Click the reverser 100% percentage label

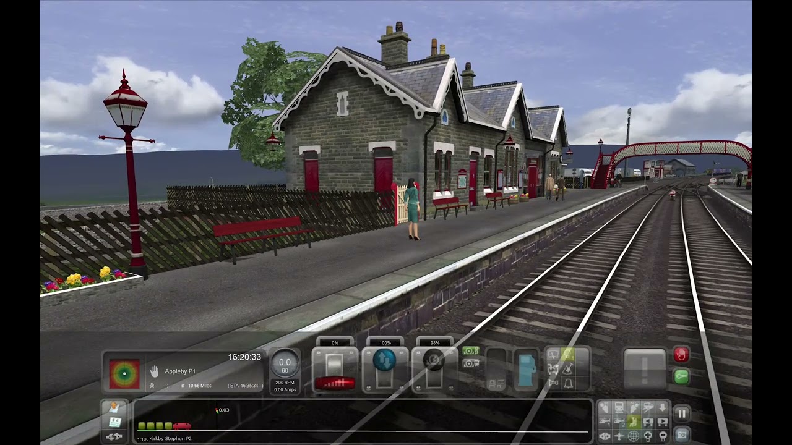click(385, 342)
